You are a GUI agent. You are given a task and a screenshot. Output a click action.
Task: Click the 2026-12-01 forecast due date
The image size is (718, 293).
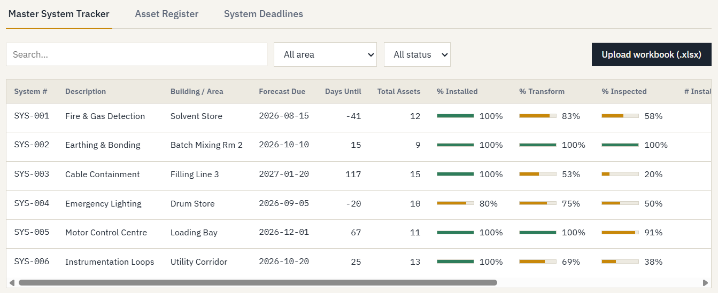click(284, 232)
